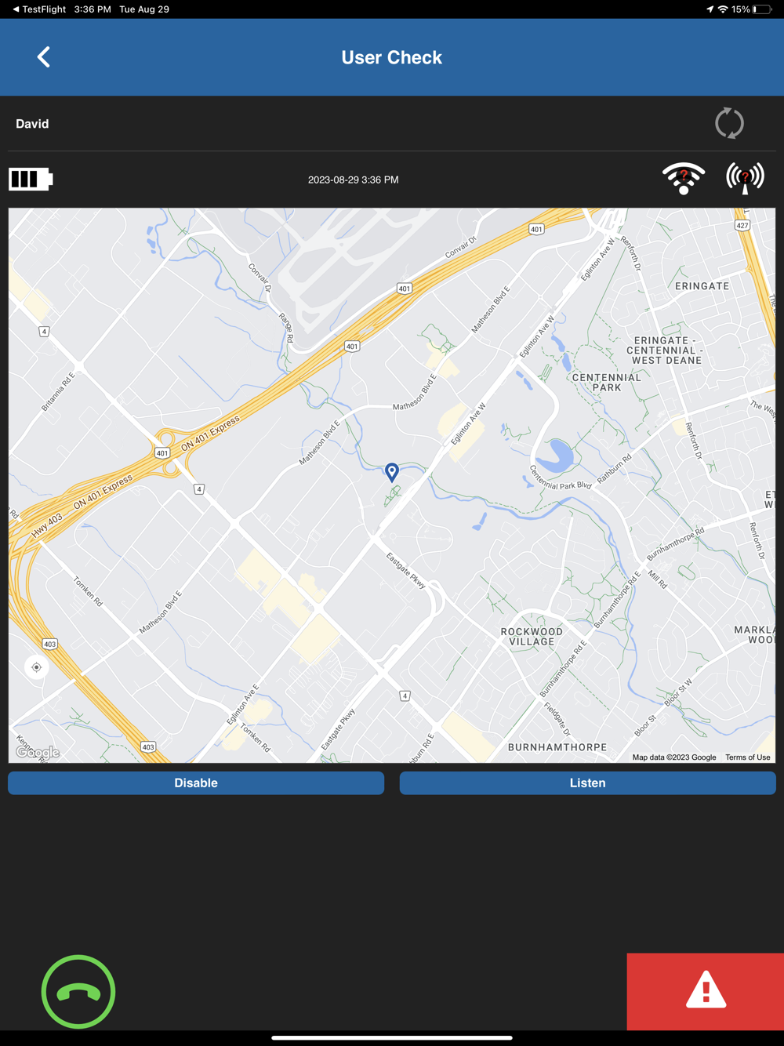Tap the red alert warning button

pyautogui.click(x=706, y=991)
